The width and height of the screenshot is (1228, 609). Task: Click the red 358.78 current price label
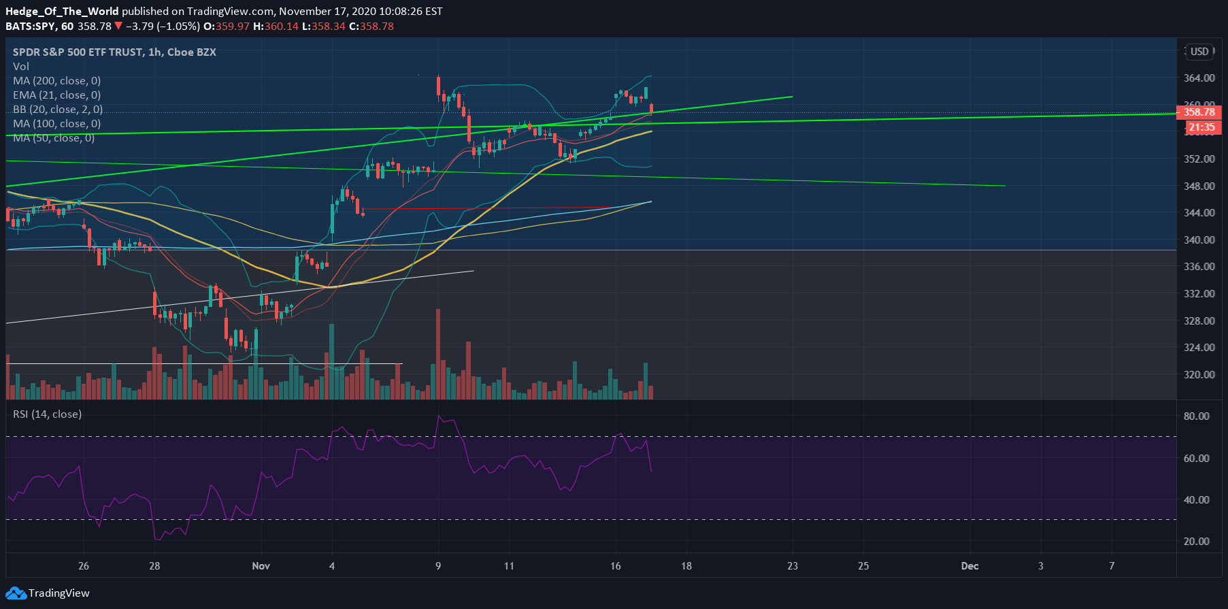tap(1199, 112)
